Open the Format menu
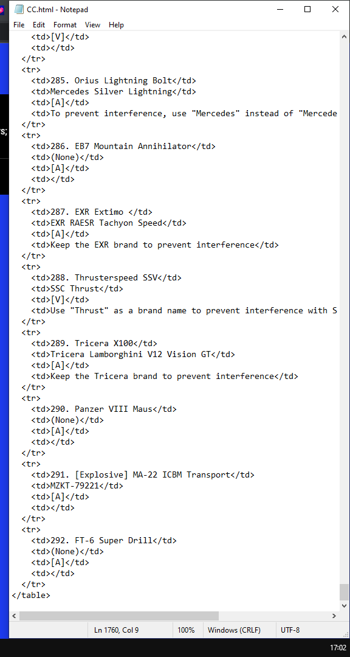 65,25
